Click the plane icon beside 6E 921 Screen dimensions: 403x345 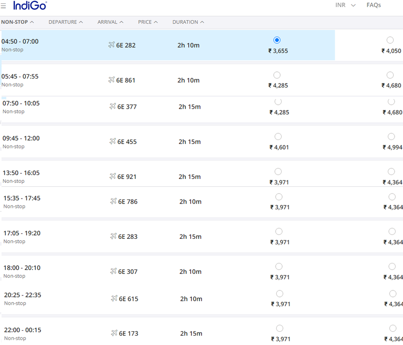tap(113, 176)
